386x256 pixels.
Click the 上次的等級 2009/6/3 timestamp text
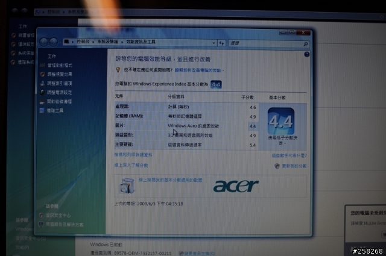click(148, 204)
